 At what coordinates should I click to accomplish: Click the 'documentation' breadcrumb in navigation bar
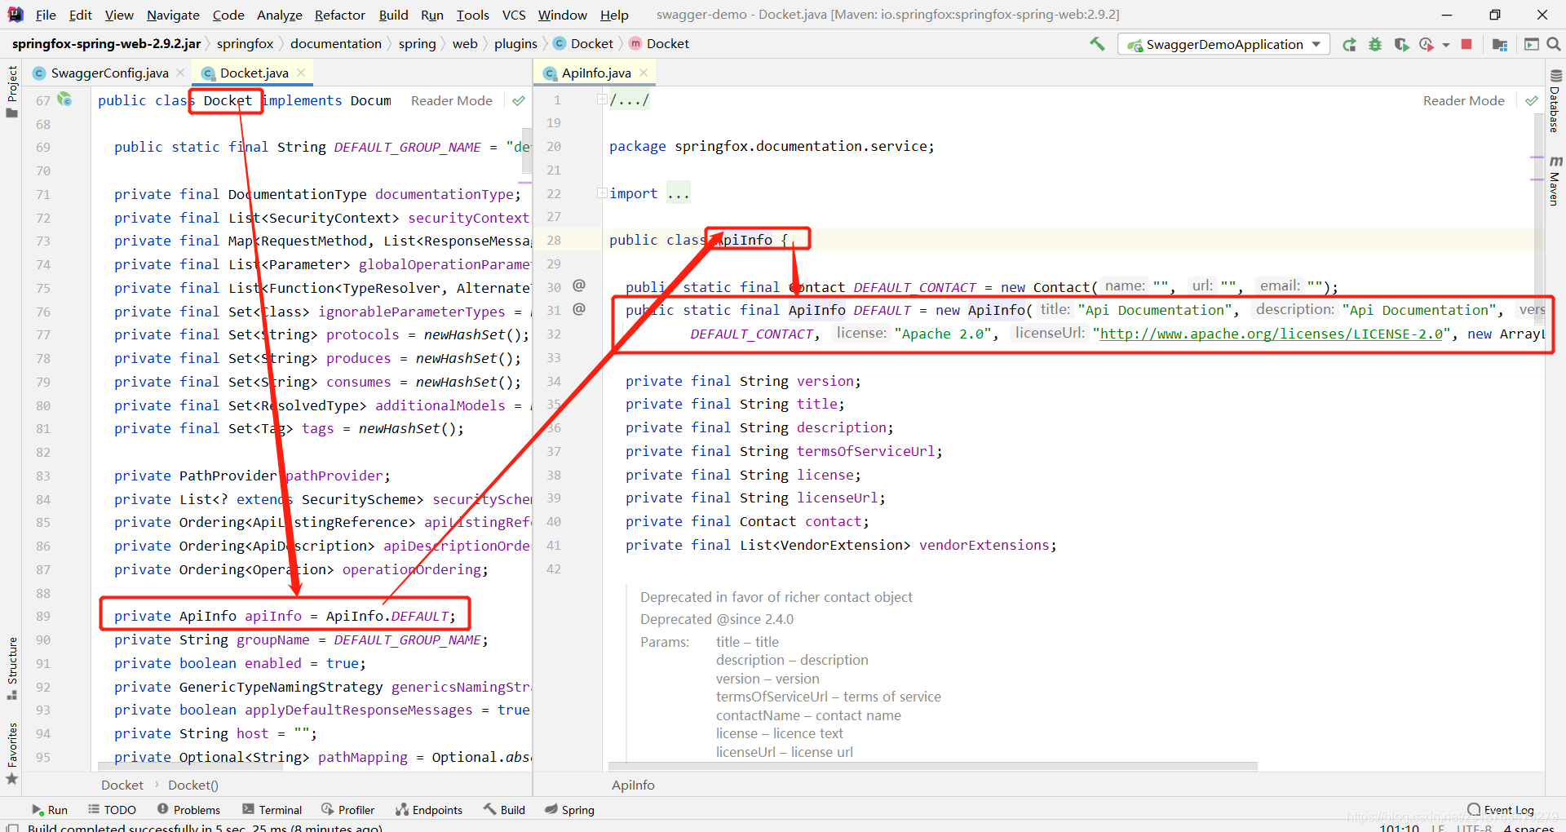(x=336, y=44)
